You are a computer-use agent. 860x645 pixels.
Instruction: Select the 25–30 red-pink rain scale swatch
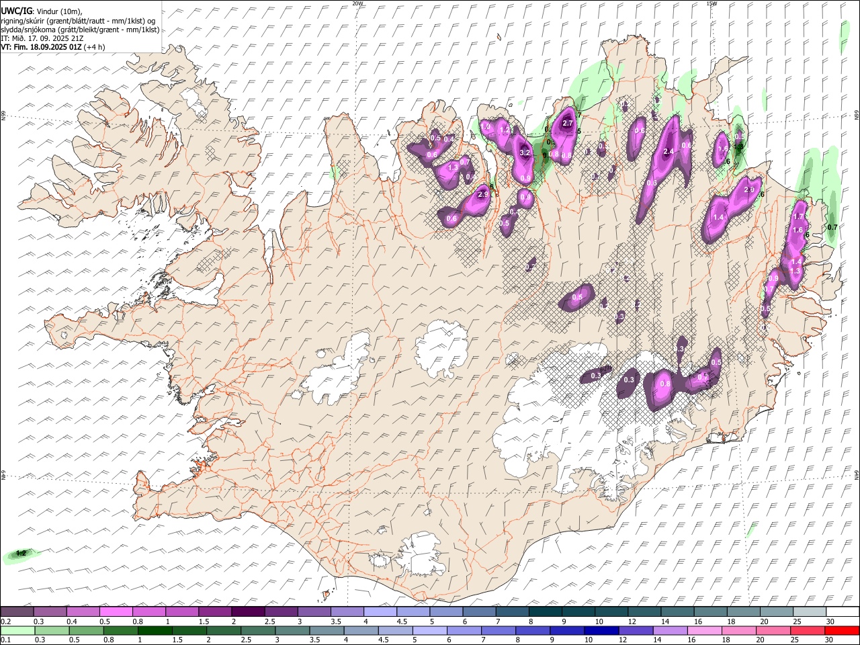(x=806, y=630)
